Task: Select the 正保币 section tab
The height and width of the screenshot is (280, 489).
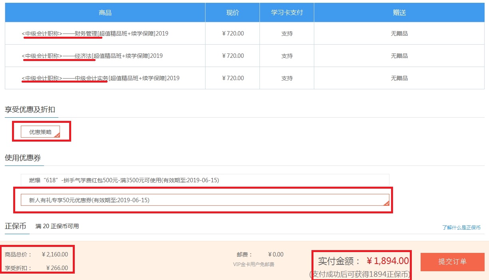Action: tap(15, 226)
